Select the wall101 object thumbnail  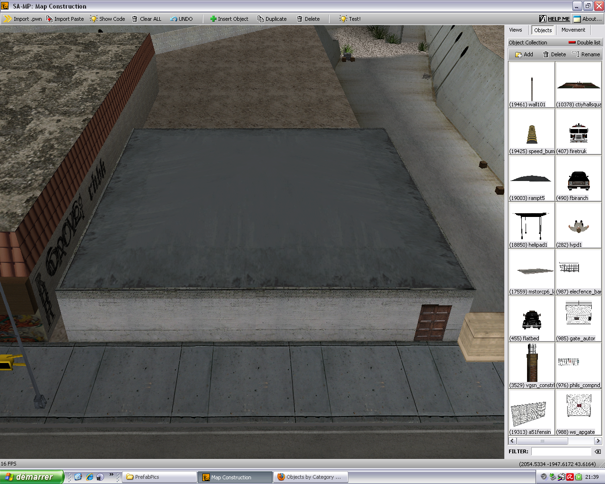(531, 85)
